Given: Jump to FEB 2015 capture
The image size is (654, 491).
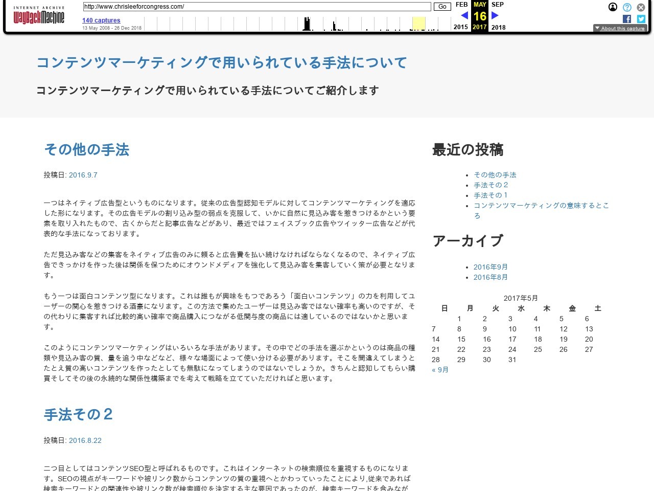Looking at the screenshot, I should coord(461,5).
